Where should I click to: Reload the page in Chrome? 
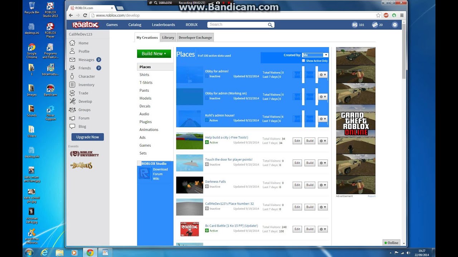coord(85,15)
